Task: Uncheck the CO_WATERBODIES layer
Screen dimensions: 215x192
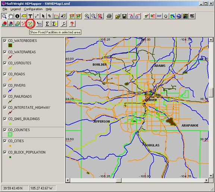Action: click(x=5, y=41)
